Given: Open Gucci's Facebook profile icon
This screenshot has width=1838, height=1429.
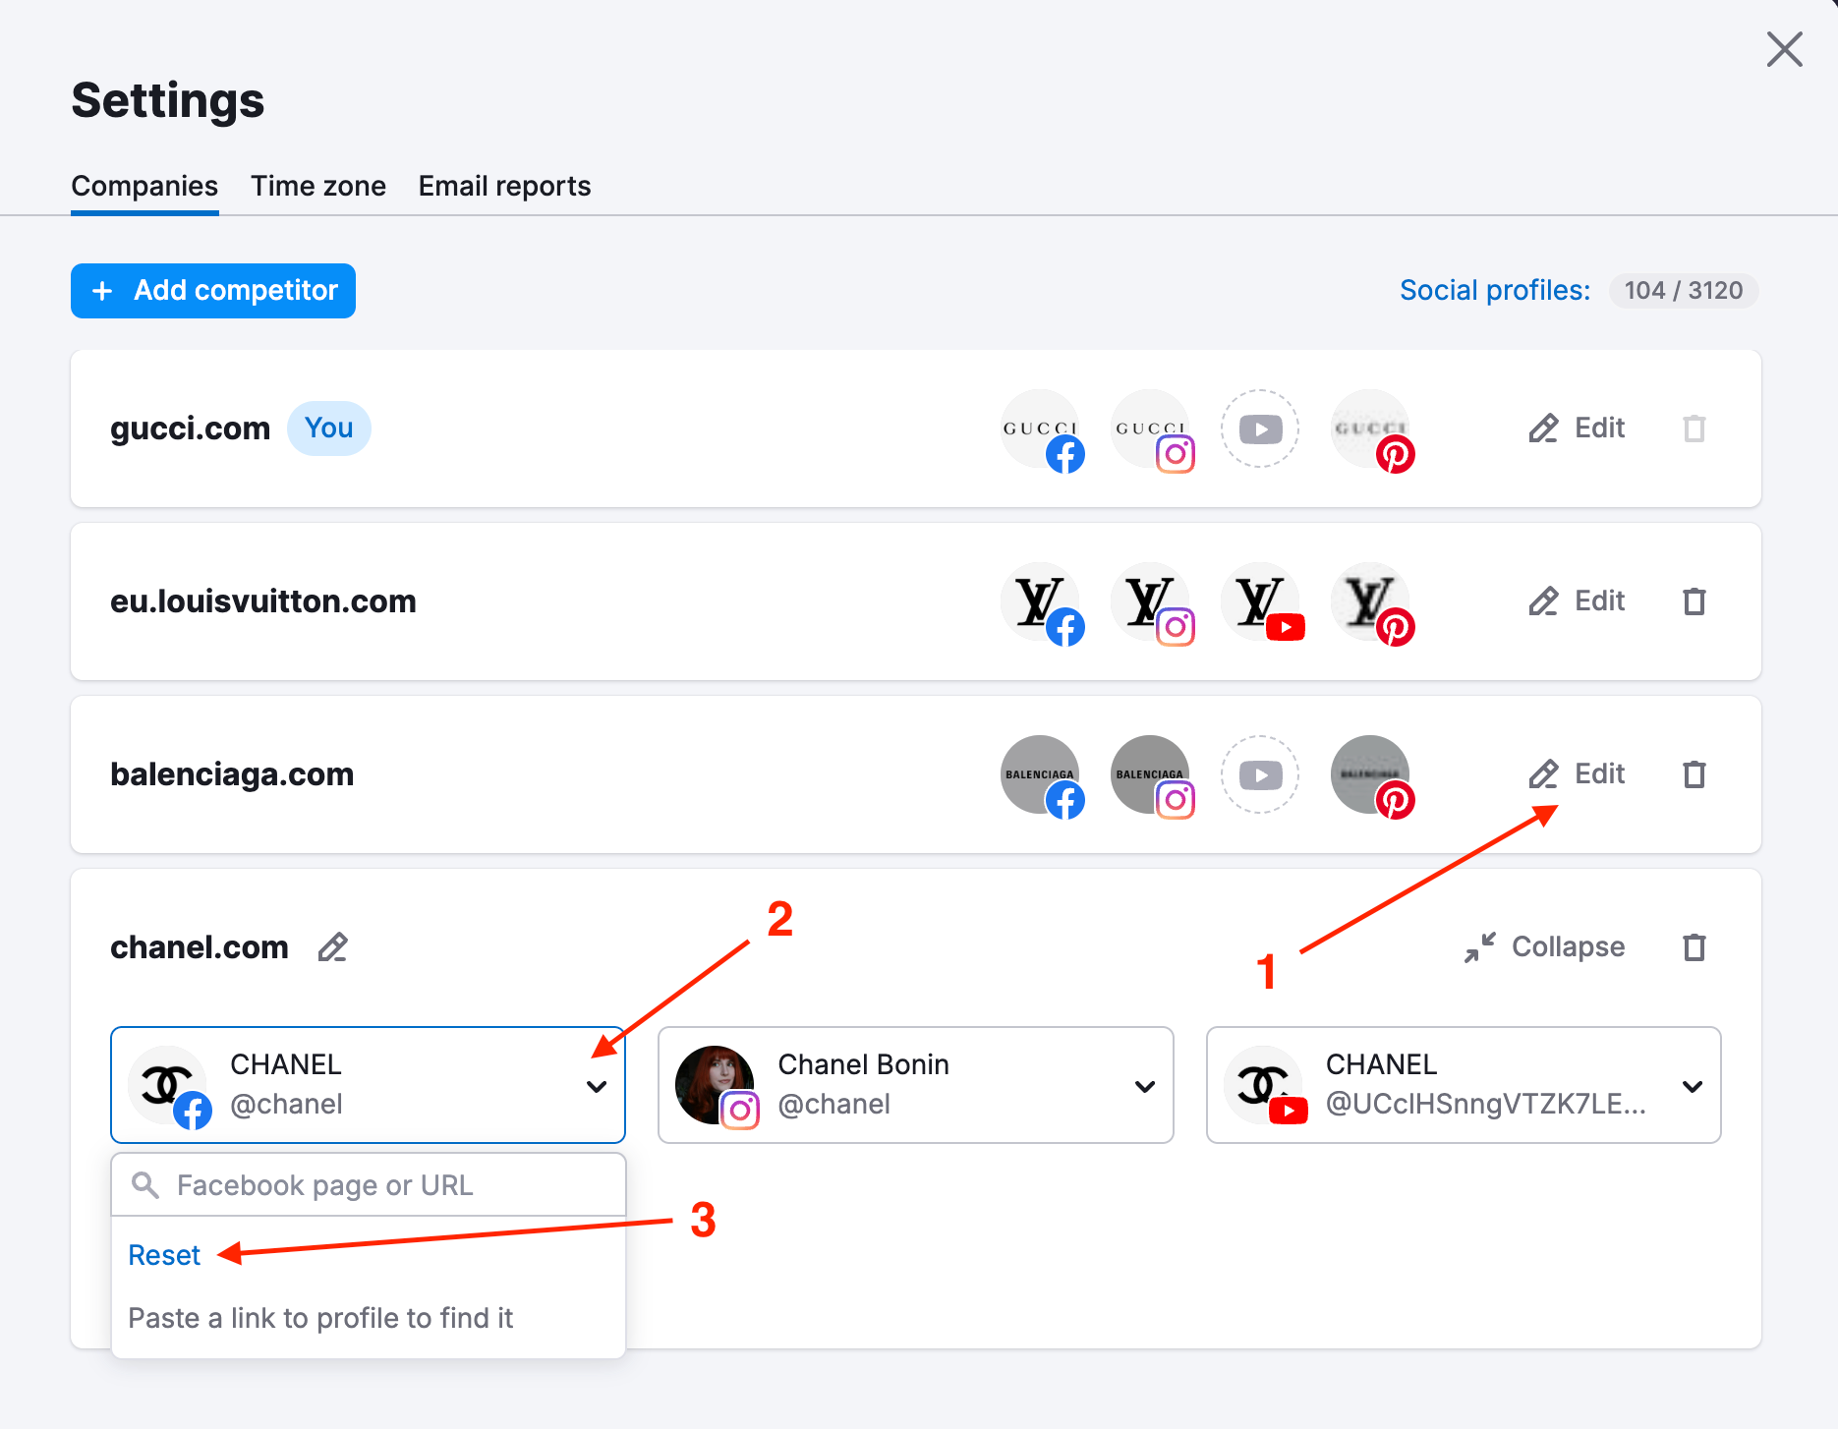Looking at the screenshot, I should pyautogui.click(x=1042, y=429).
